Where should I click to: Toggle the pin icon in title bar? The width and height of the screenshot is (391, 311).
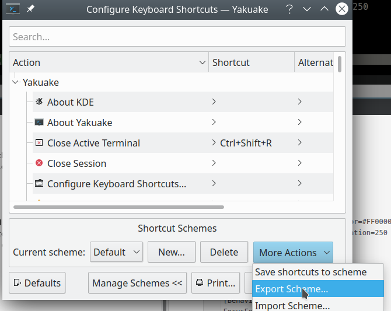(30, 9)
